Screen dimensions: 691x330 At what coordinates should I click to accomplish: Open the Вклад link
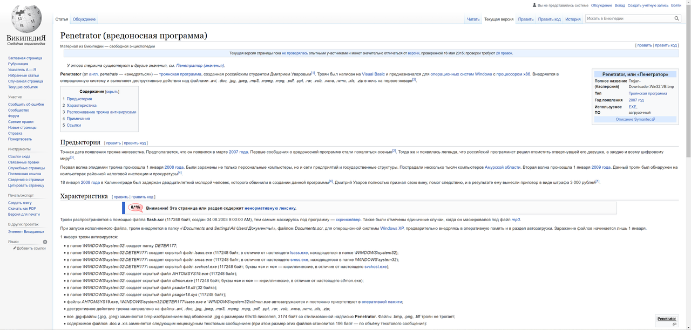click(620, 5)
